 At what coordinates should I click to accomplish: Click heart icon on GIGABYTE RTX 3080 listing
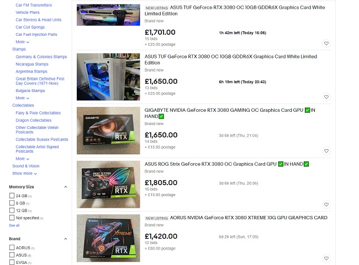pyautogui.click(x=326, y=151)
